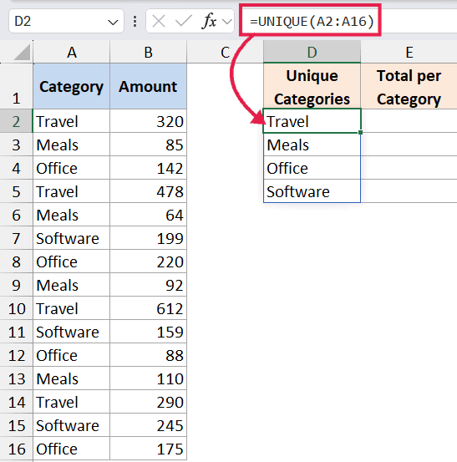Select column E header
Screen dimensions: 457x462
(409, 52)
